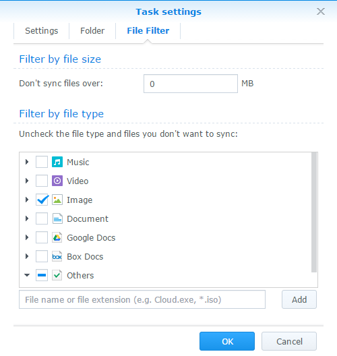Close the Task settings dialog
Image resolution: width=337 pixels, height=356 pixels.
point(321,11)
